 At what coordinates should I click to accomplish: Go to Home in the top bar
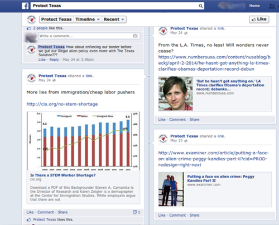pos(254,6)
